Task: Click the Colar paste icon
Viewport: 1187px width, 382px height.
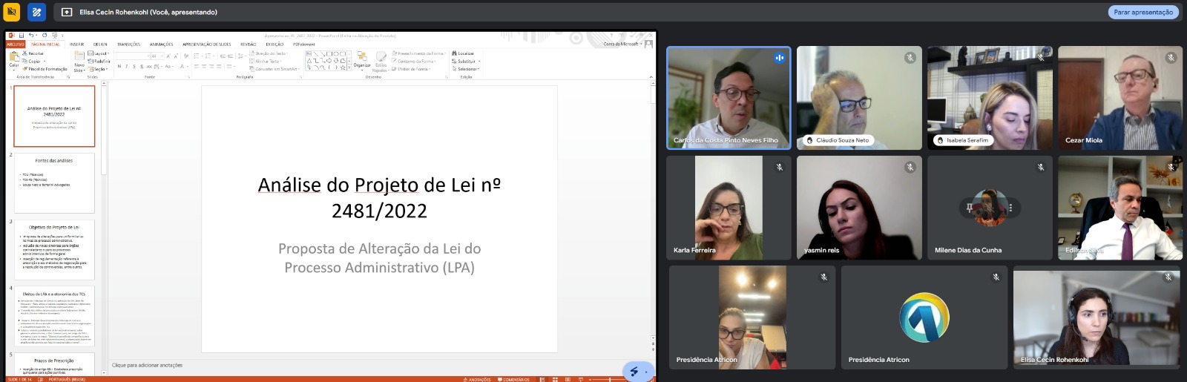Action: pos(13,58)
